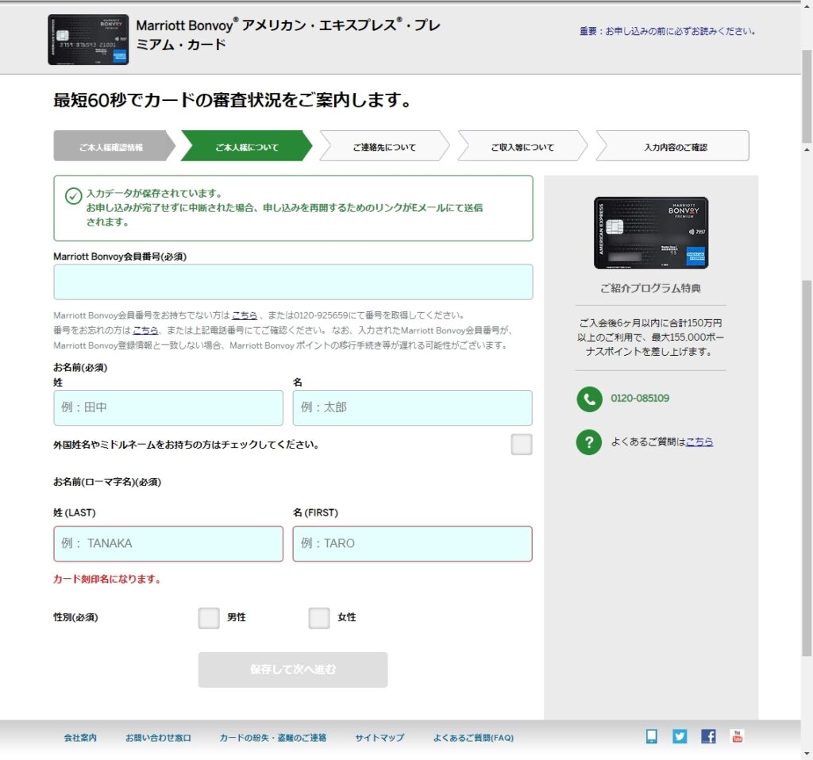Select the ご連絡先について step
The height and width of the screenshot is (760, 813).
384,146
